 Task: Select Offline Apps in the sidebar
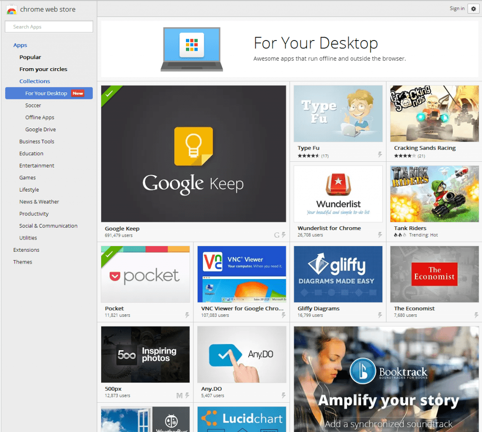(39, 117)
